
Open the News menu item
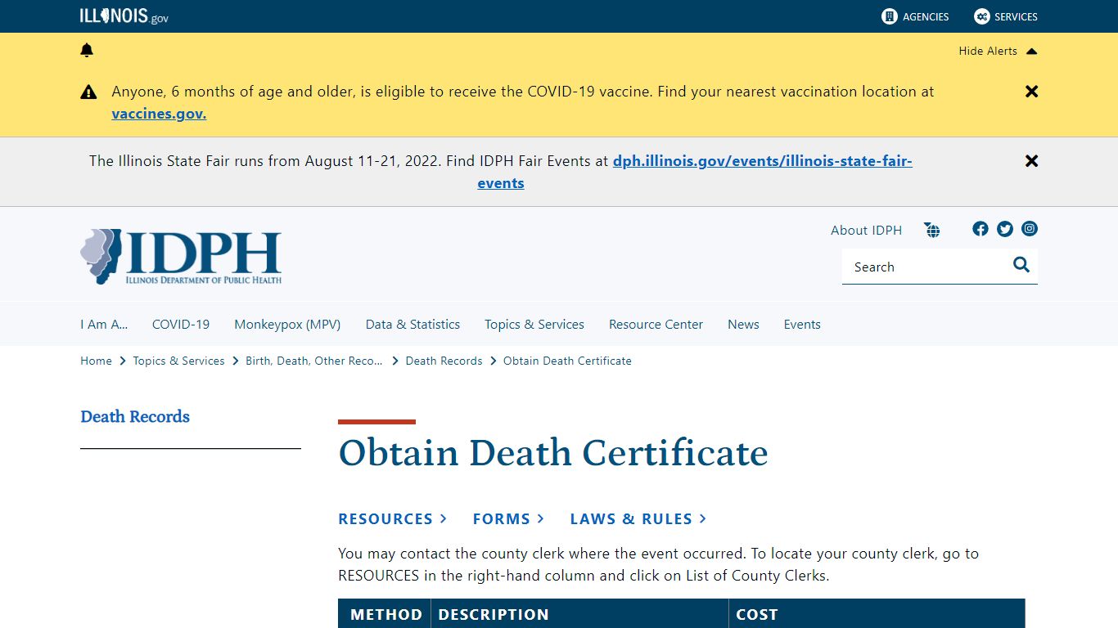(x=743, y=325)
